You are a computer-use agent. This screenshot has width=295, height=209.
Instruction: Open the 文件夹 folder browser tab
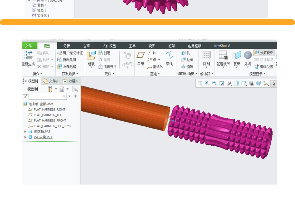51,81
